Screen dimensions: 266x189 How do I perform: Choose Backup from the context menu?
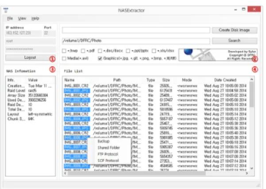(109, 141)
